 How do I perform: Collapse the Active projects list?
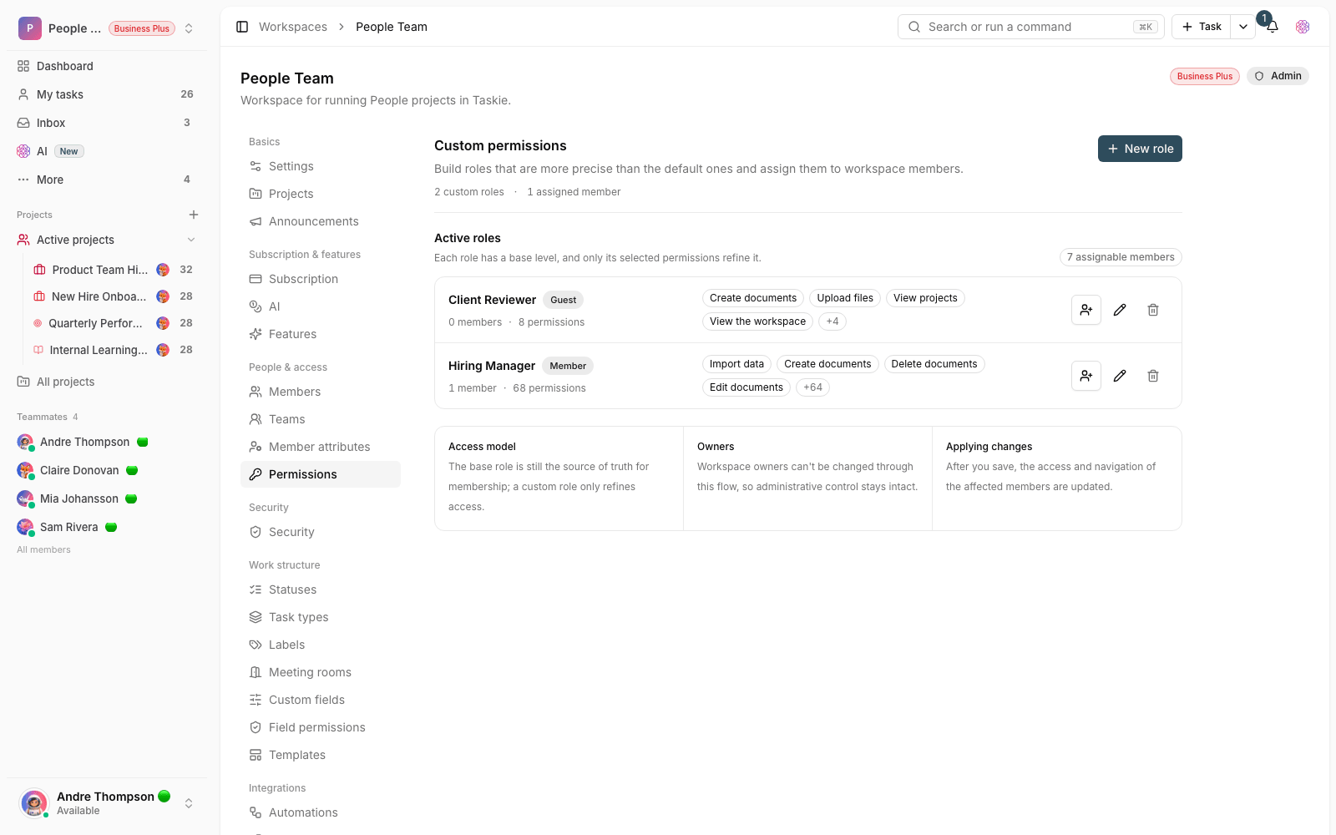tap(191, 240)
